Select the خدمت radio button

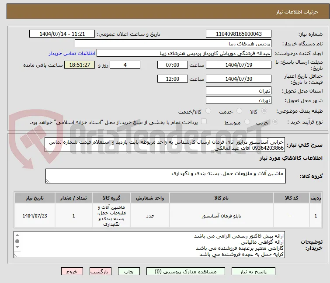[x=239, y=111]
